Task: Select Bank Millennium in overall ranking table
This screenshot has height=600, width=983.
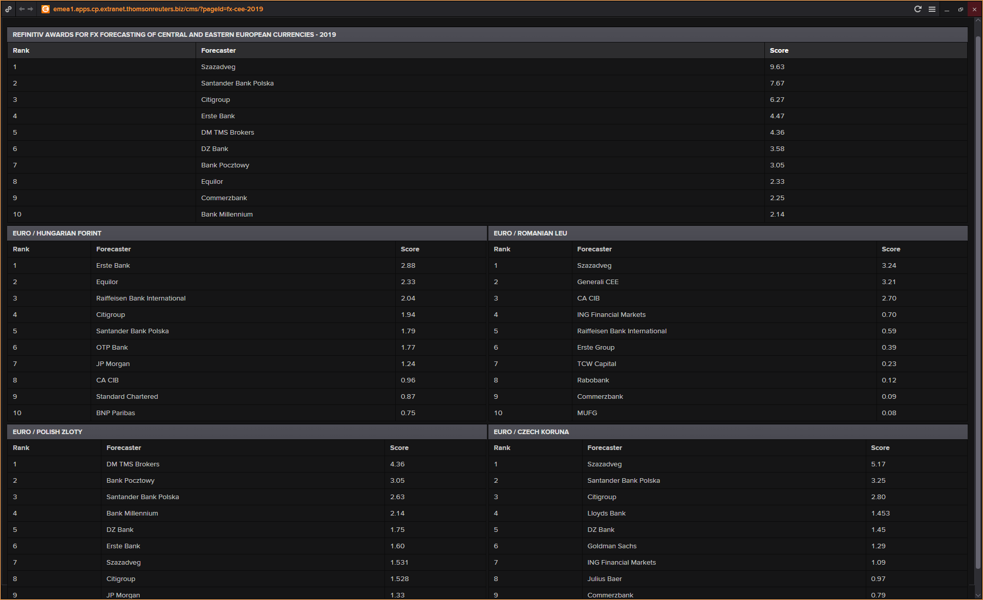Action: click(x=227, y=215)
